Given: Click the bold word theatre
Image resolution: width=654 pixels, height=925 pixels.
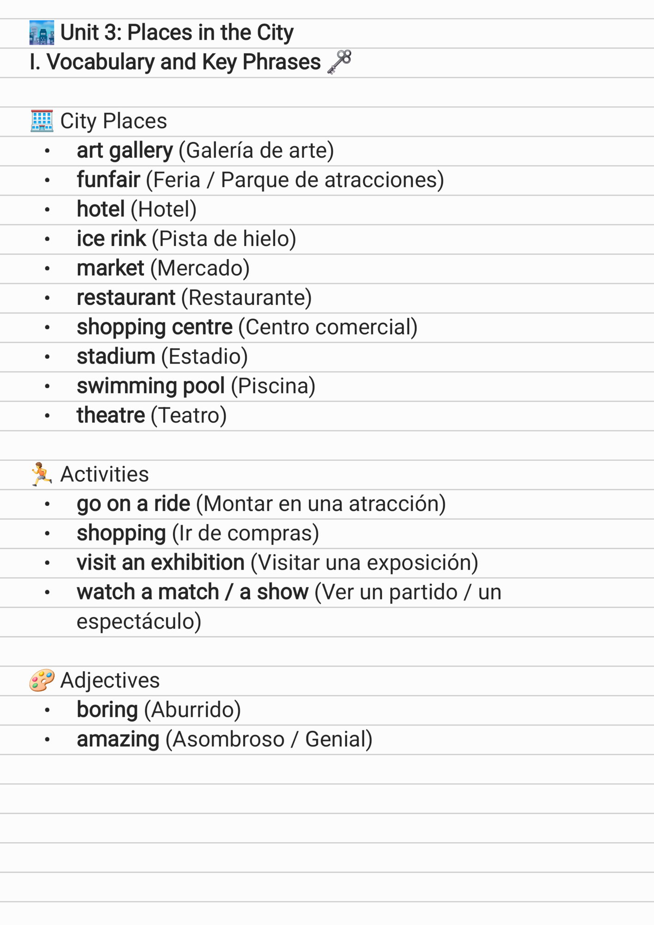Looking at the screenshot, I should point(111,415).
